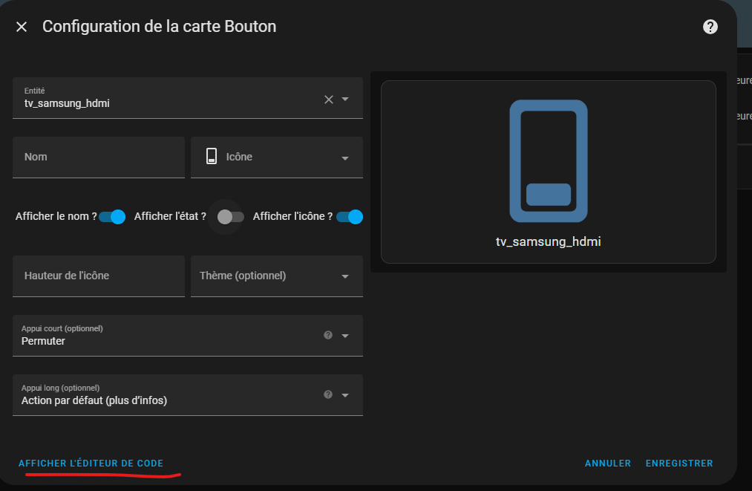Click the large blue phone preview icon
Screen dimensions: 752x491
click(x=548, y=161)
